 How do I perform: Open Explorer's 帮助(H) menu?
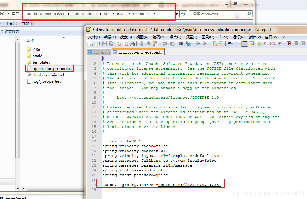(28, 23)
